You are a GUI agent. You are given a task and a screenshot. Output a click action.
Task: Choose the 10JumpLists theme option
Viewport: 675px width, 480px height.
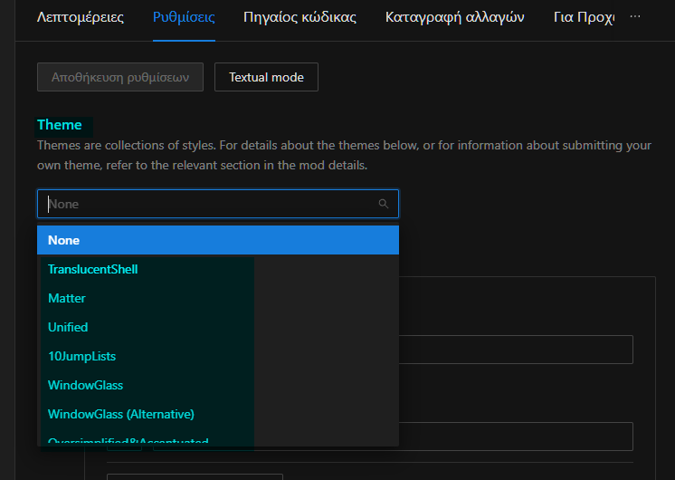(x=218, y=356)
